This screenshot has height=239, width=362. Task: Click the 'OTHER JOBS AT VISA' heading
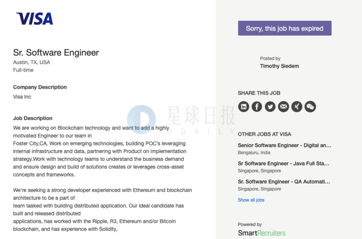click(264, 134)
